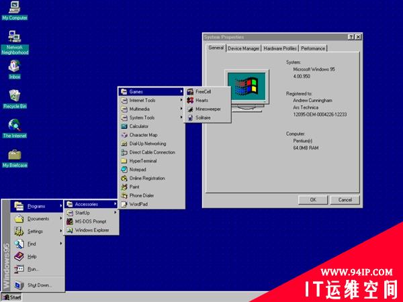Click Cancel in System Properties
This screenshot has width=403, height=302.
[x=345, y=200]
